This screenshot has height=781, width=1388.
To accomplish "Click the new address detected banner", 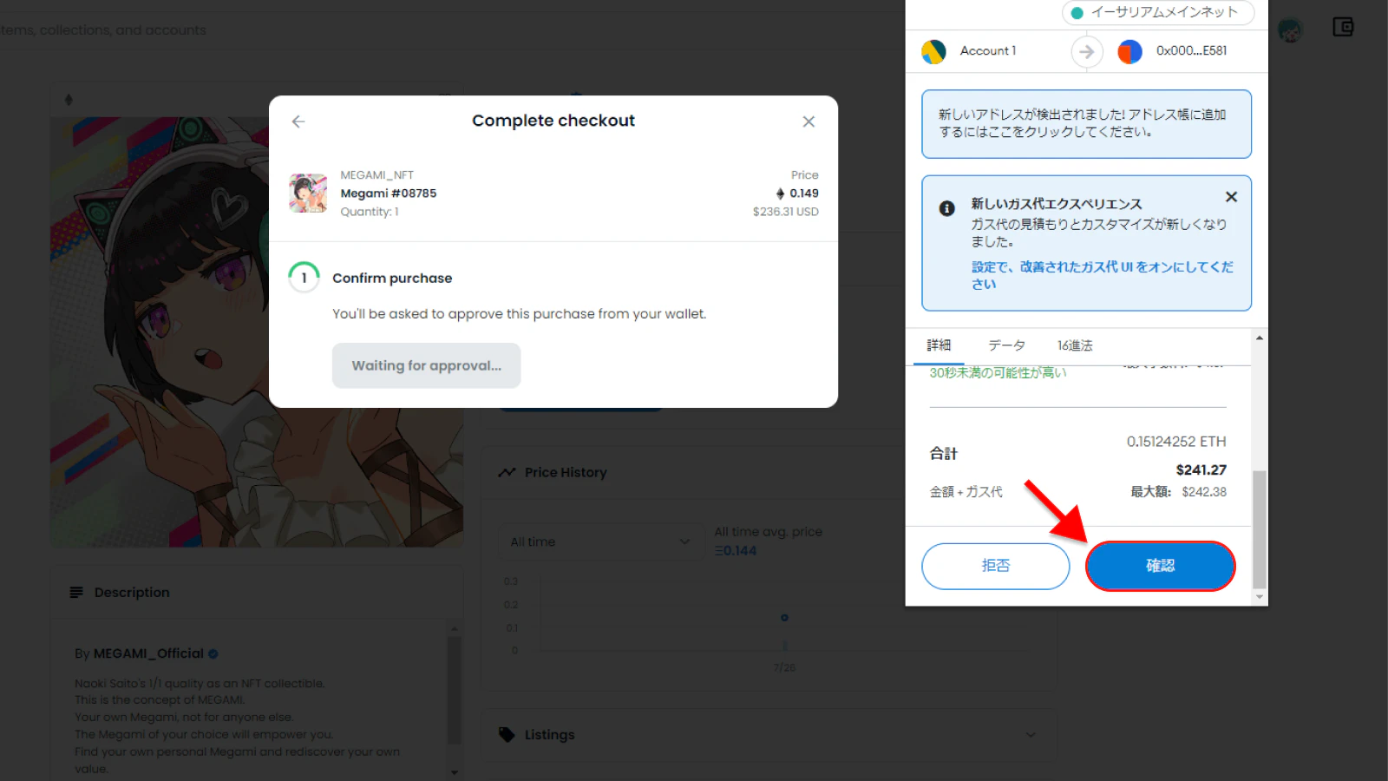I will pyautogui.click(x=1086, y=124).
